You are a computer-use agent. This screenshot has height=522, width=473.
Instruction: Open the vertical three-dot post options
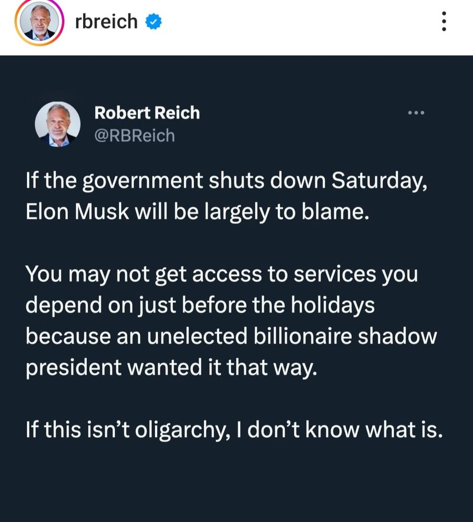click(444, 22)
